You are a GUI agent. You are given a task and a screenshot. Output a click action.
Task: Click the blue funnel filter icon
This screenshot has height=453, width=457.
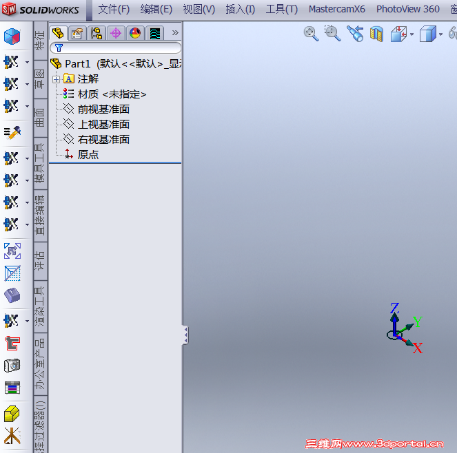[59, 48]
